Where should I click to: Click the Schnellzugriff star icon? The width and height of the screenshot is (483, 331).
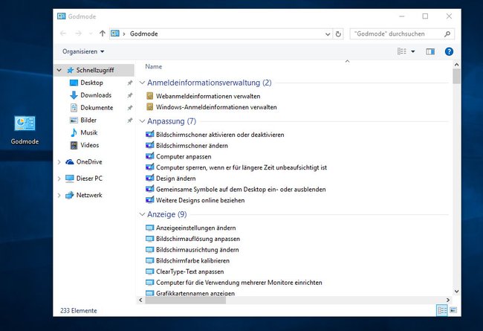(x=71, y=70)
